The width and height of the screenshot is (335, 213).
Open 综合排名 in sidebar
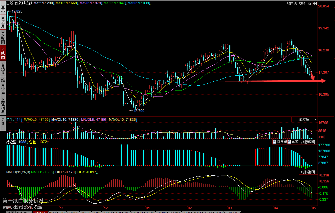[3, 87]
